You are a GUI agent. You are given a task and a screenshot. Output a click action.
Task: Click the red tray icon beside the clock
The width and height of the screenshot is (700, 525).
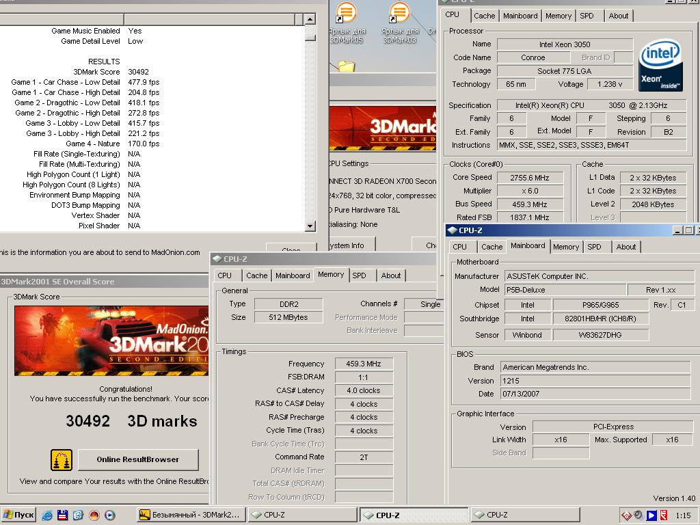pyautogui.click(x=664, y=515)
